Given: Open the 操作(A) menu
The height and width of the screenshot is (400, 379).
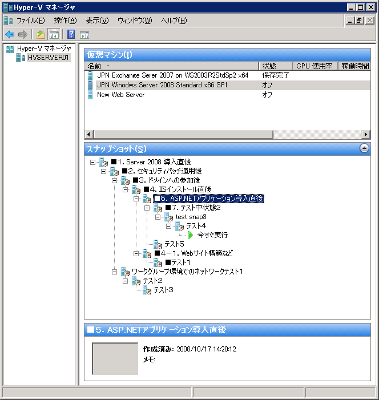Looking at the screenshot, I should point(65,21).
